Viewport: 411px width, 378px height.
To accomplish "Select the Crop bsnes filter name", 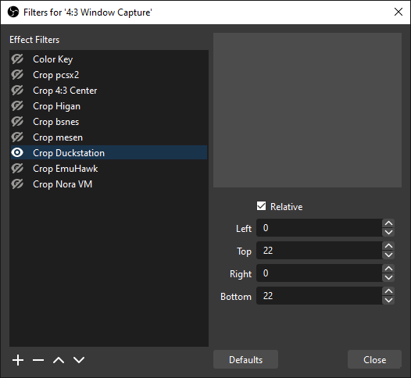I will (x=55, y=122).
